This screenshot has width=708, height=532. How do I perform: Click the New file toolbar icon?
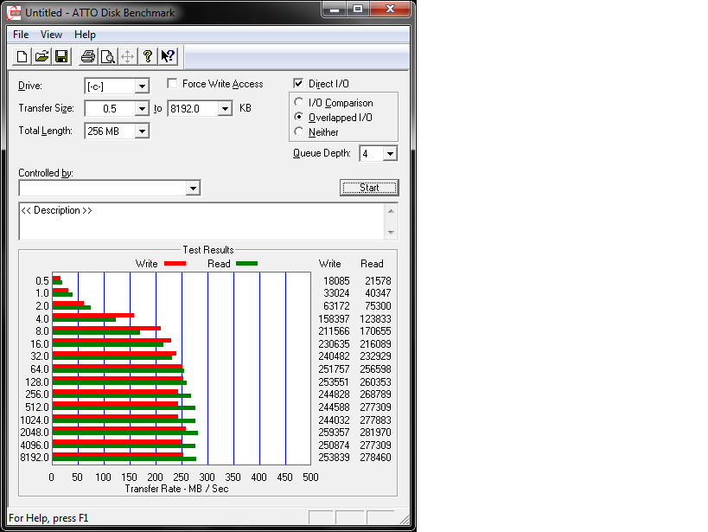pos(22,56)
